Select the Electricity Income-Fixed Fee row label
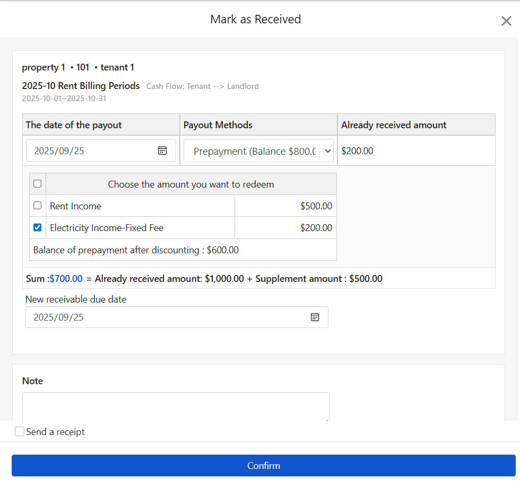 106,228
